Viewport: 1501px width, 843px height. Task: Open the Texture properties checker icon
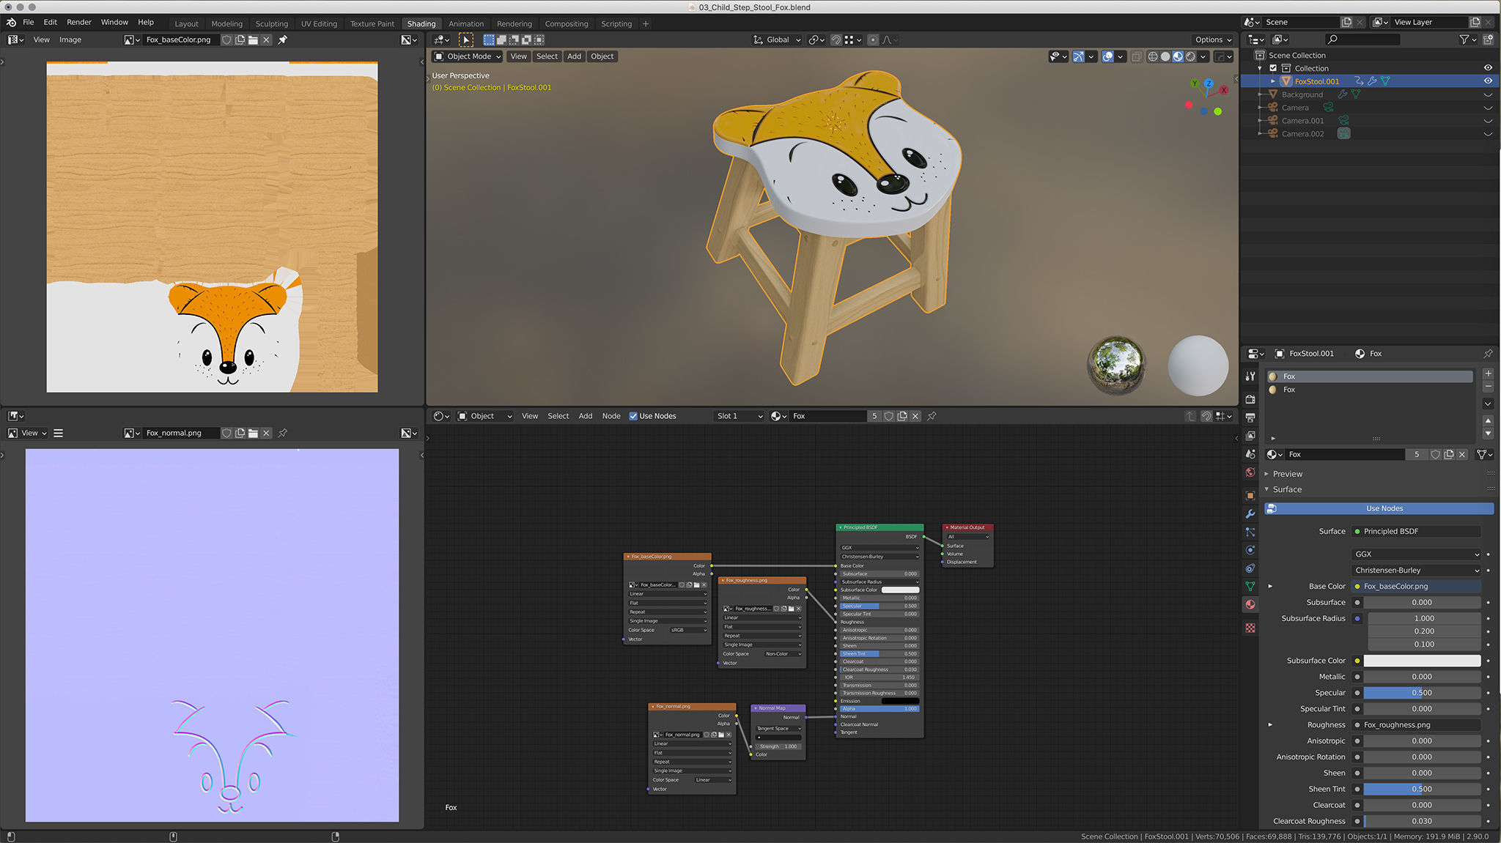click(1250, 628)
